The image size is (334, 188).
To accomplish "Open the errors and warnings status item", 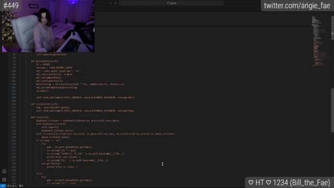I will coord(12,186).
